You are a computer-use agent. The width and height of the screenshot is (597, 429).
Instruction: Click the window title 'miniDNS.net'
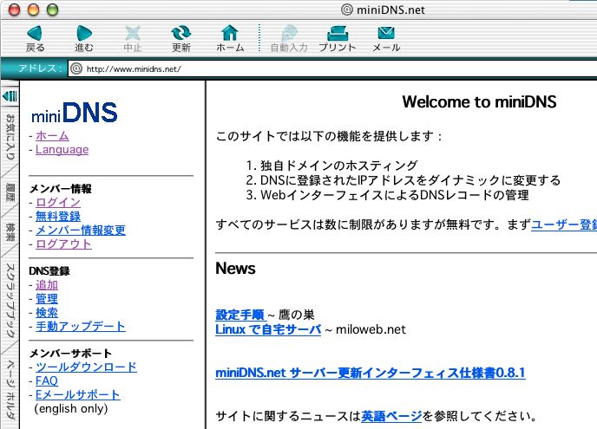tap(390, 10)
